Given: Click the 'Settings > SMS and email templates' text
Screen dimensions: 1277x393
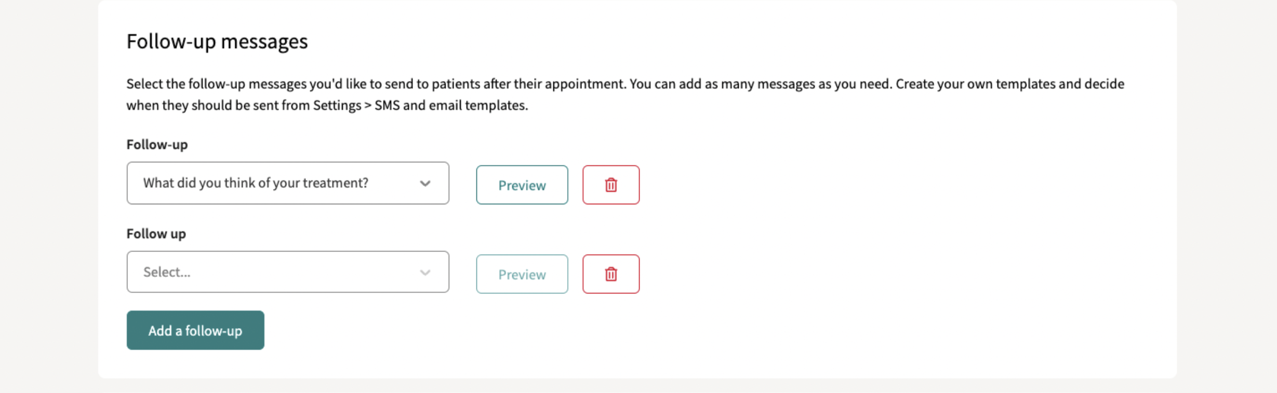Looking at the screenshot, I should click(420, 105).
